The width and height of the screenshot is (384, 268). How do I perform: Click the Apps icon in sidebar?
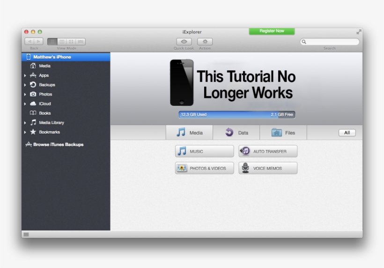pyautogui.click(x=33, y=75)
